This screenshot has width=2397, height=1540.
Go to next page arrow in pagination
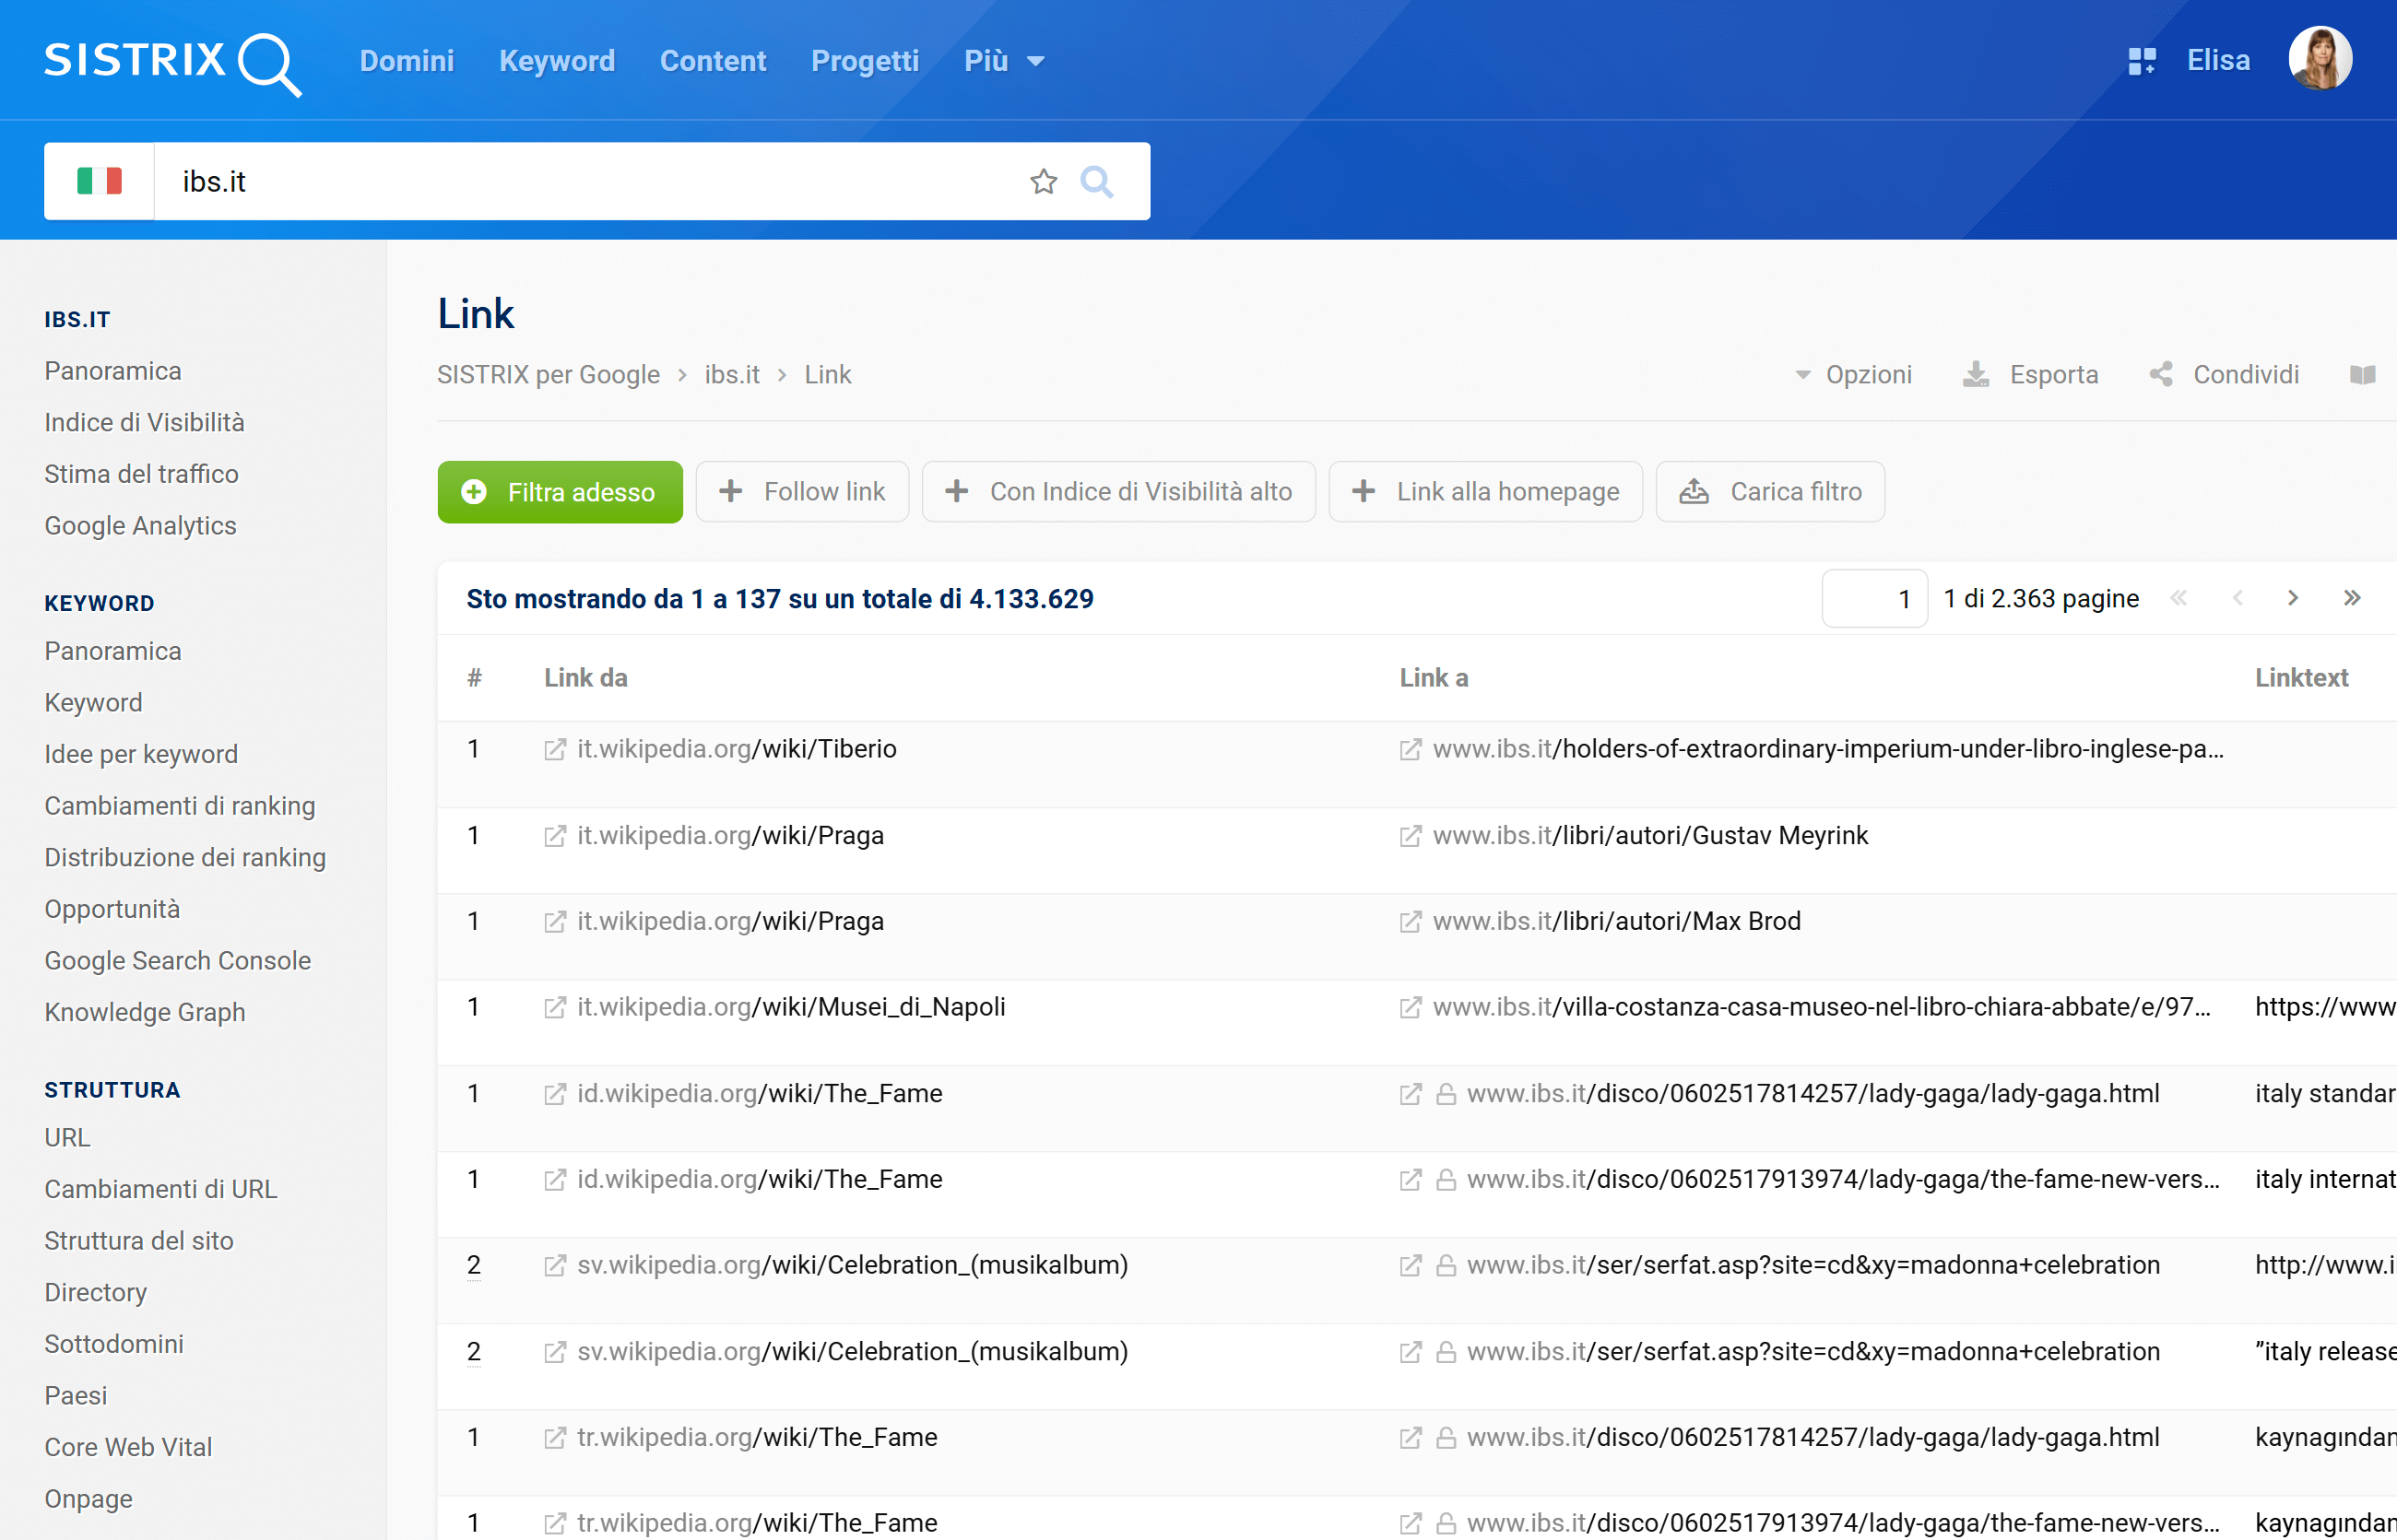(x=2293, y=598)
